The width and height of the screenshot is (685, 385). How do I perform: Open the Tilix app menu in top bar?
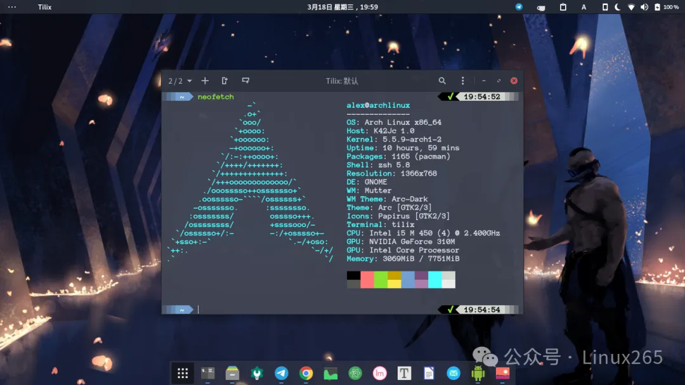tap(44, 7)
